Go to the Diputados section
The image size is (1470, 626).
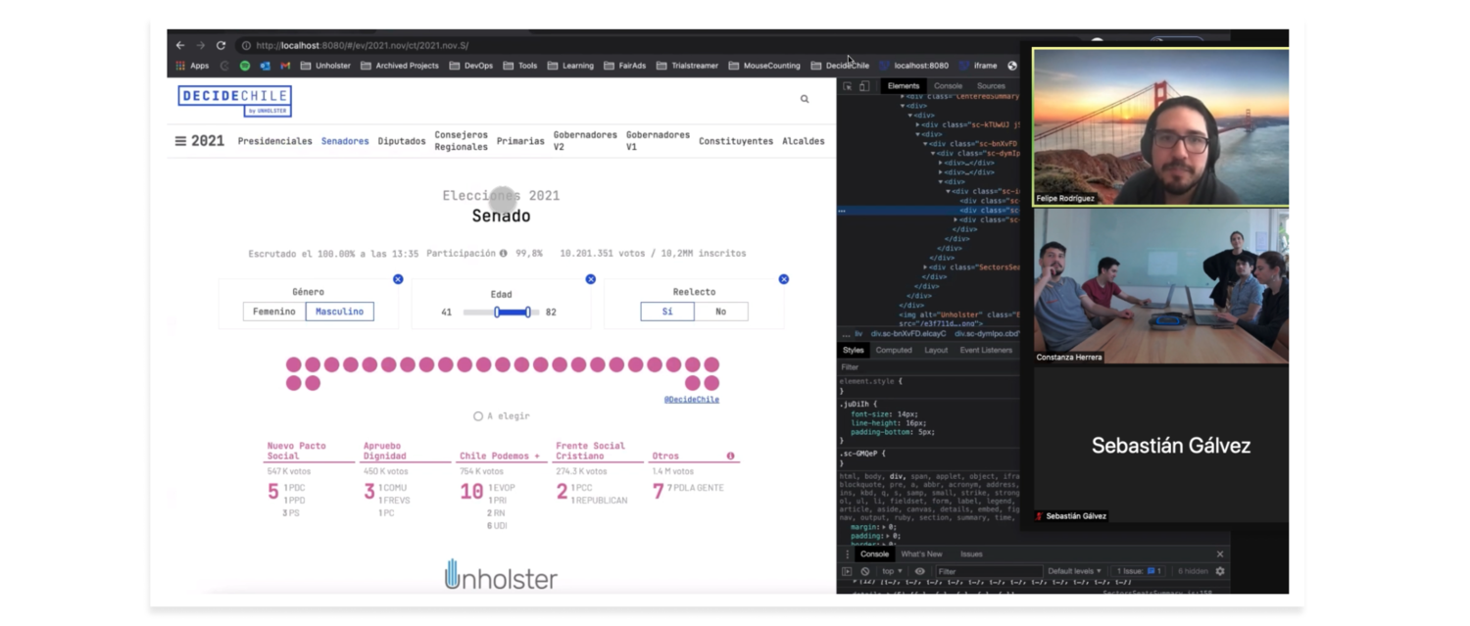(402, 141)
